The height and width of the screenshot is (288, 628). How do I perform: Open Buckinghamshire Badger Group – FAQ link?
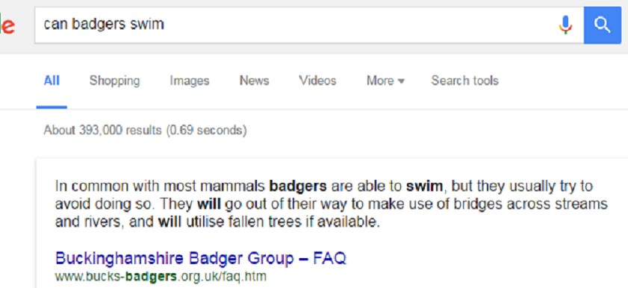(x=201, y=258)
